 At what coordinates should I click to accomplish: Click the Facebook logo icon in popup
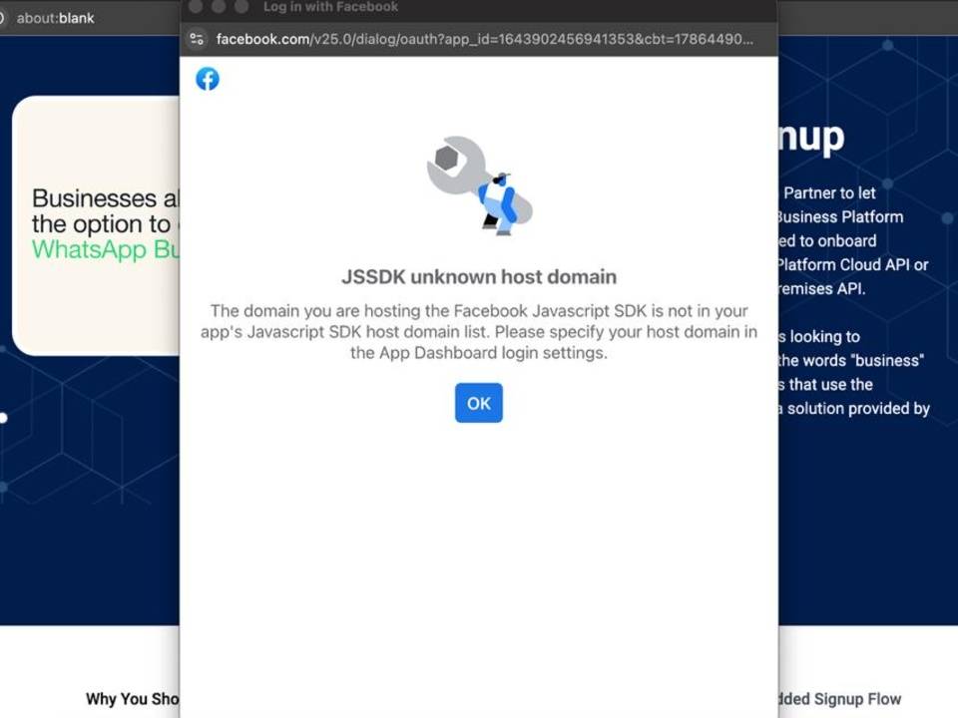[x=208, y=79]
